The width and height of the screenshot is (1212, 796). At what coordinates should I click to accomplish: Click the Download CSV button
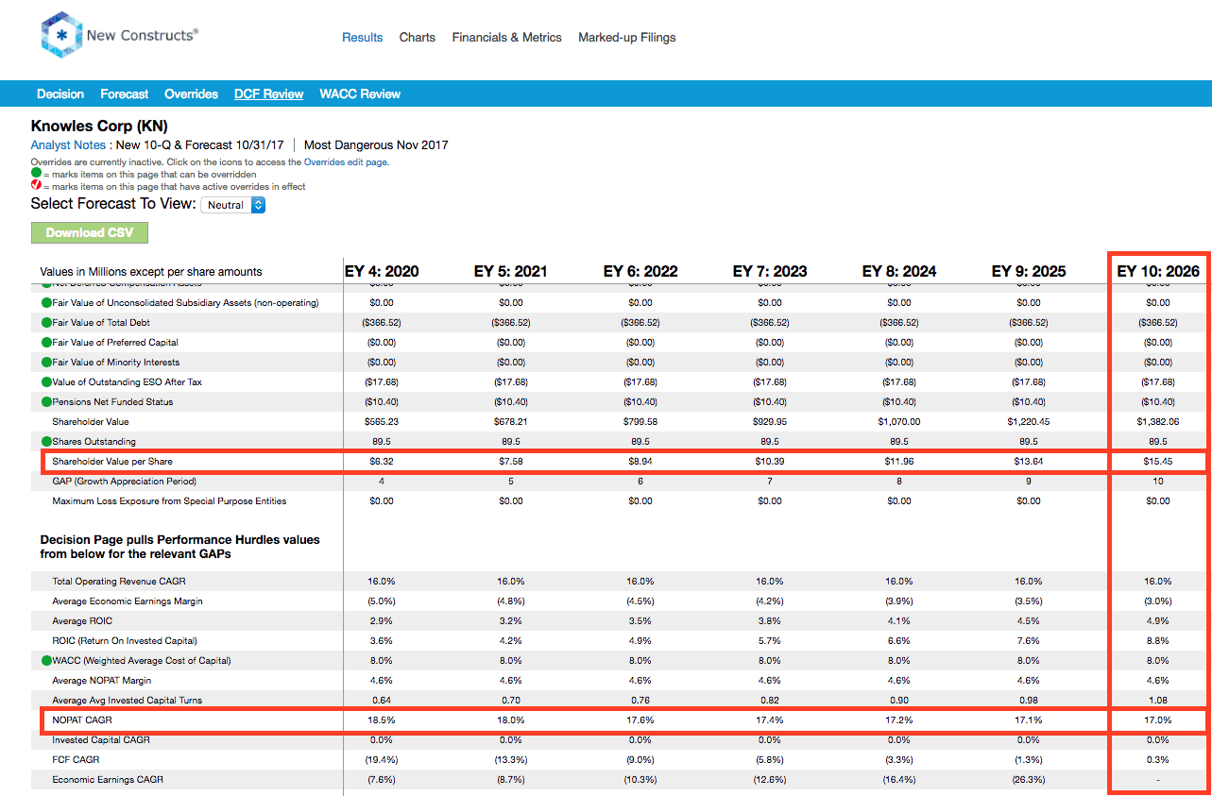click(x=90, y=233)
